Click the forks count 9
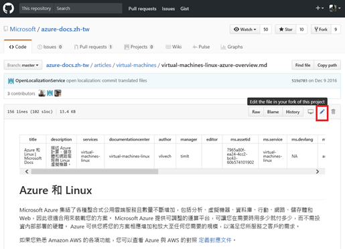This screenshot has width=345, height=249. click(x=336, y=29)
